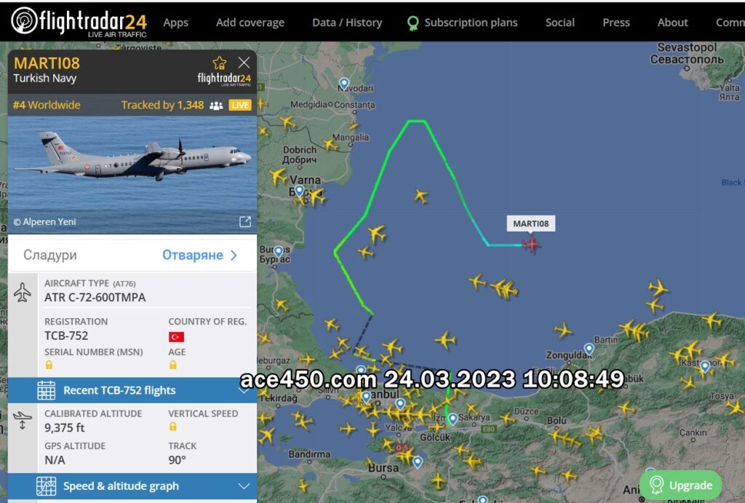Click the green Upgrade button

click(680, 485)
